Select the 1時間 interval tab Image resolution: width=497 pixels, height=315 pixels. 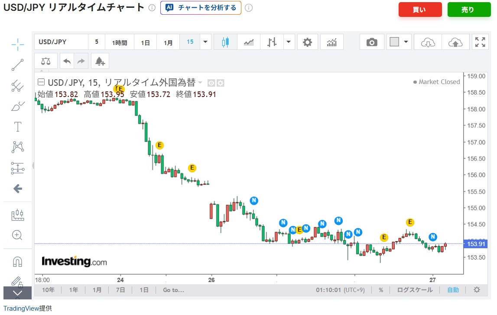pos(120,42)
